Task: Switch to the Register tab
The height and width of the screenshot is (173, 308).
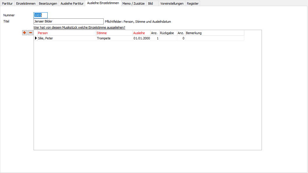Action: tap(193, 4)
